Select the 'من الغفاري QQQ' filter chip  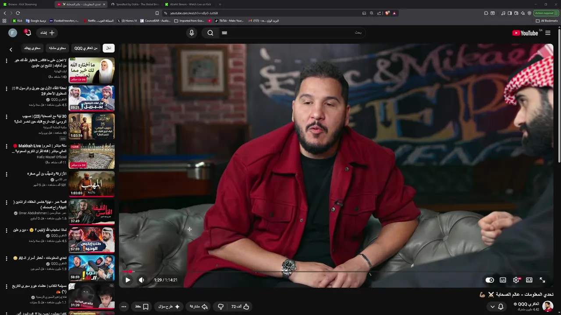pos(86,48)
